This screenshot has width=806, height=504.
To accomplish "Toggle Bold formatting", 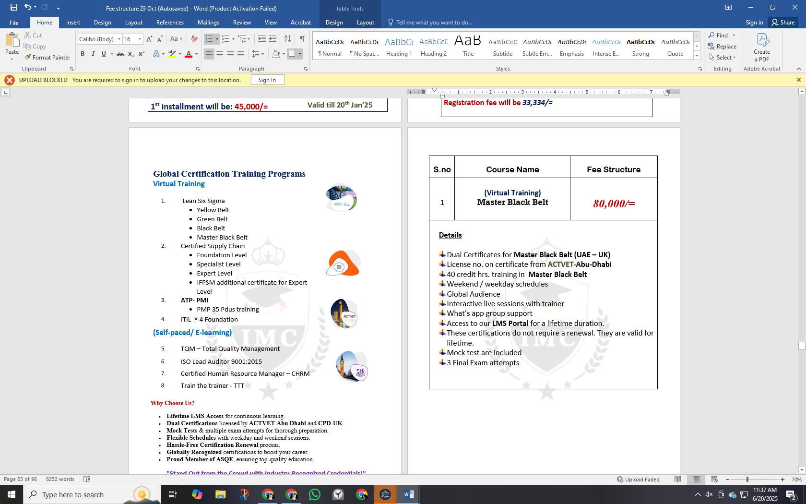I will 83,54.
